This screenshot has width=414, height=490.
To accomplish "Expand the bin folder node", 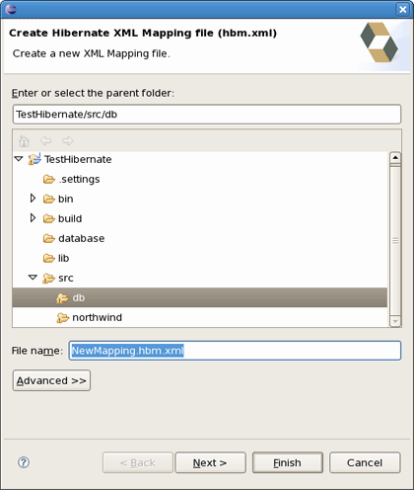I will click(x=33, y=199).
